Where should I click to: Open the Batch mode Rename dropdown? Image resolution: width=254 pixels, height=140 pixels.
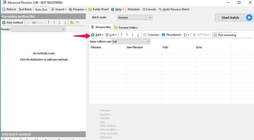[135, 17]
